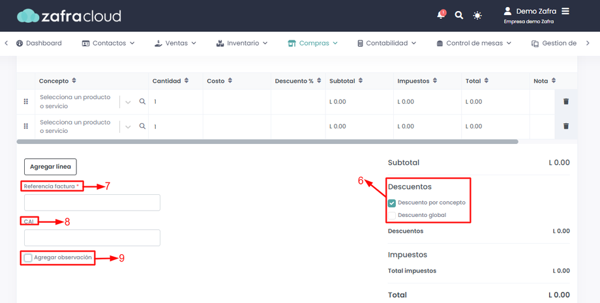
Task: Click the first row Cantidad cell
Action: [x=175, y=102]
